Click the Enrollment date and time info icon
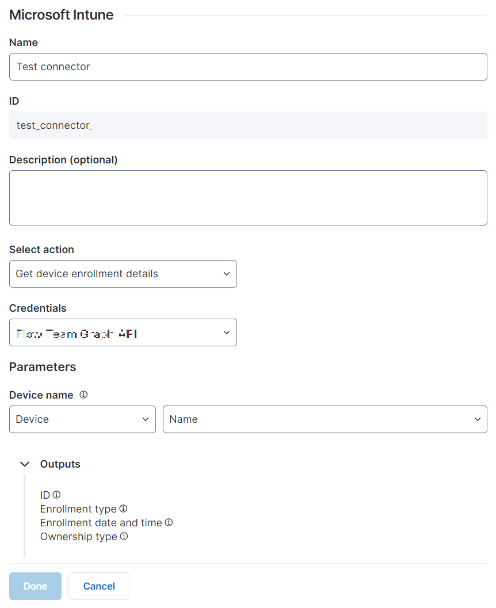The width and height of the screenshot is (496, 608). pyautogui.click(x=169, y=522)
